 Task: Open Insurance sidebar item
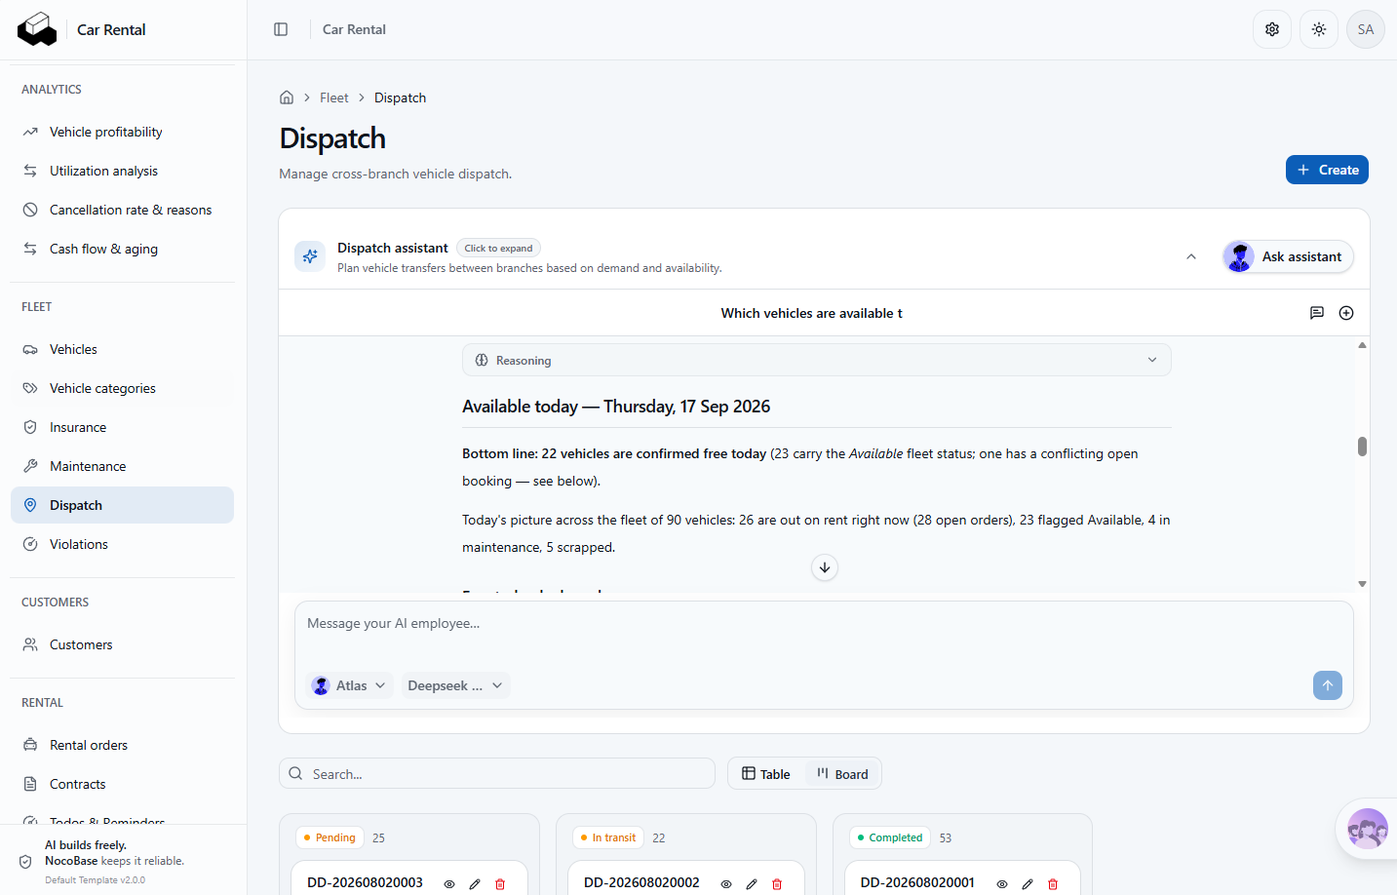pos(122,427)
